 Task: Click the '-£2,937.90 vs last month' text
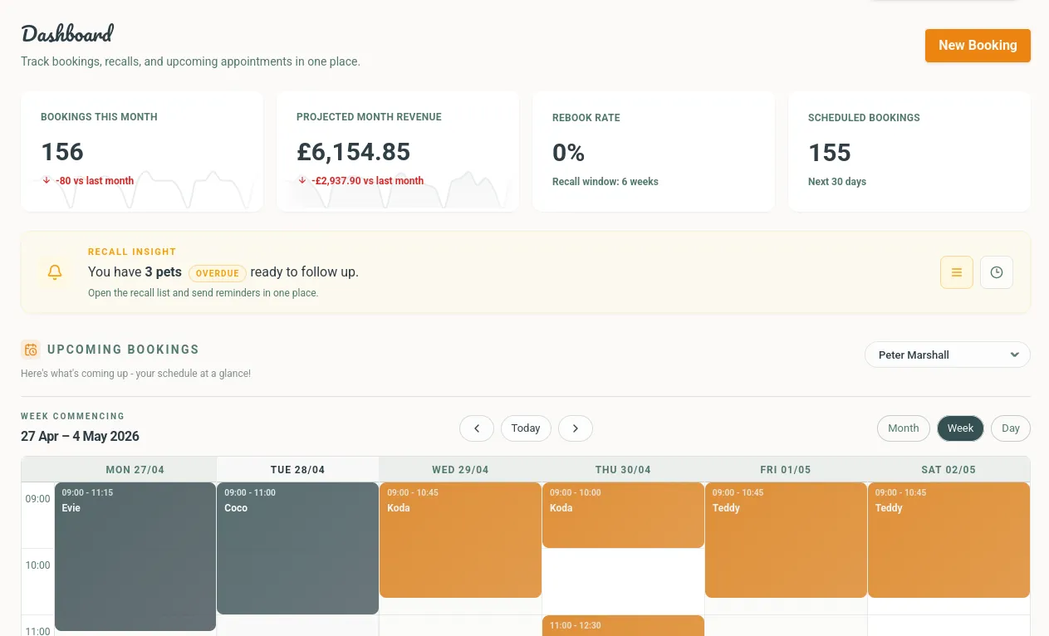tap(367, 181)
